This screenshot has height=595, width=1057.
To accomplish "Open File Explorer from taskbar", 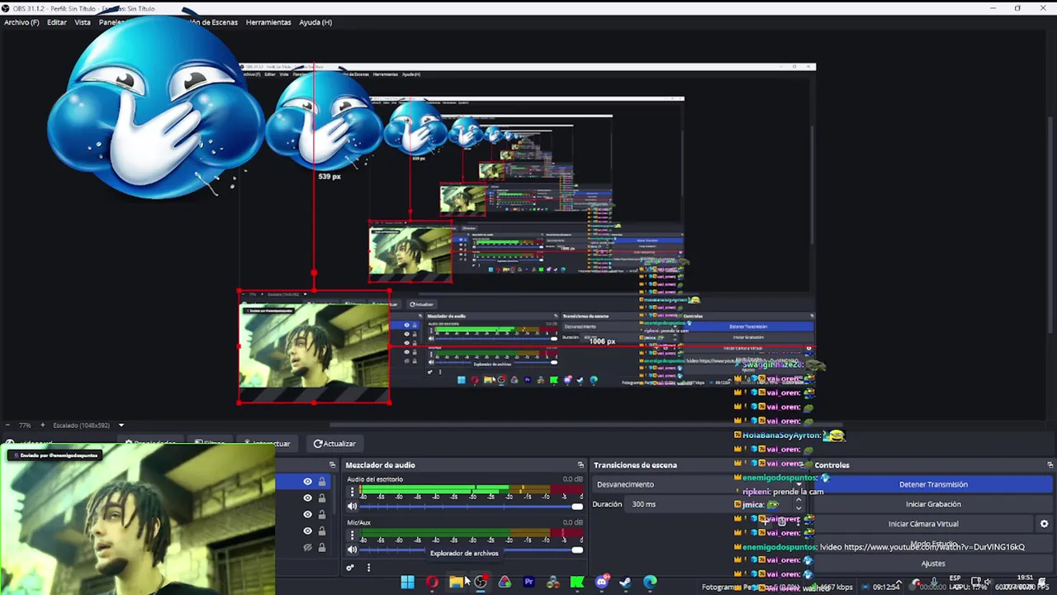I will tap(456, 583).
